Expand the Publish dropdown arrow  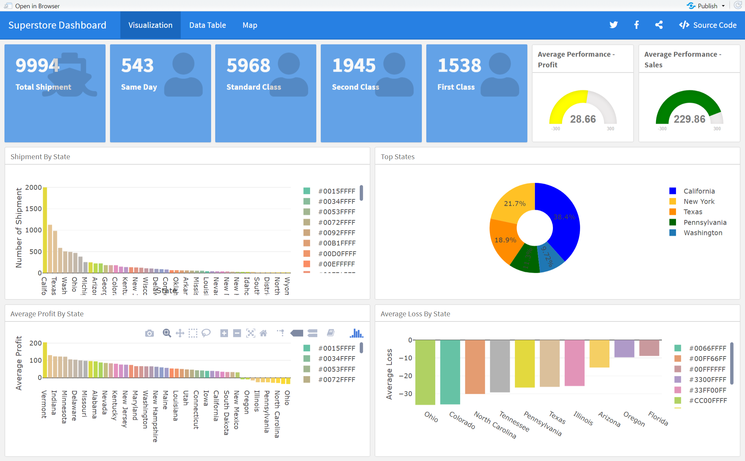723,6
